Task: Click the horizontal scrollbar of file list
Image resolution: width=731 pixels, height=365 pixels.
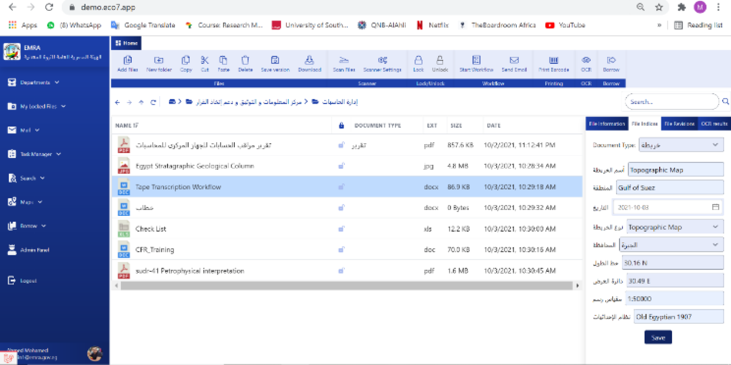Action: click(346, 286)
